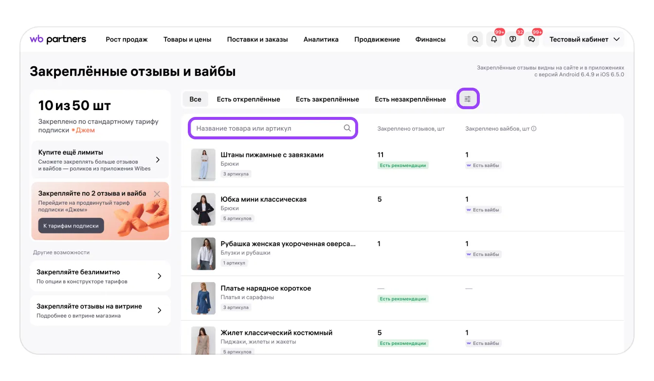Open Юбка мини классическая product thumbnail
This screenshot has height=381, width=654.
pyautogui.click(x=203, y=210)
